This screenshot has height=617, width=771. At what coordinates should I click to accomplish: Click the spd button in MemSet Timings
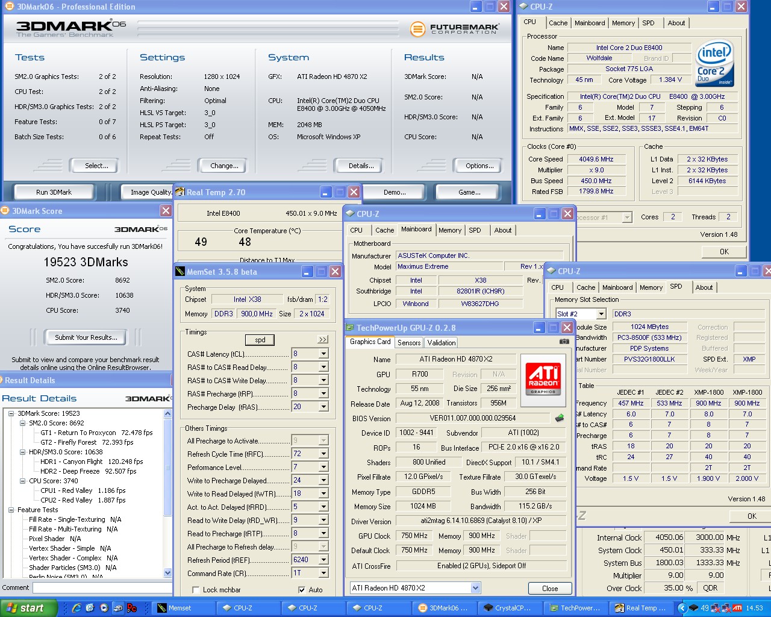[x=260, y=340]
